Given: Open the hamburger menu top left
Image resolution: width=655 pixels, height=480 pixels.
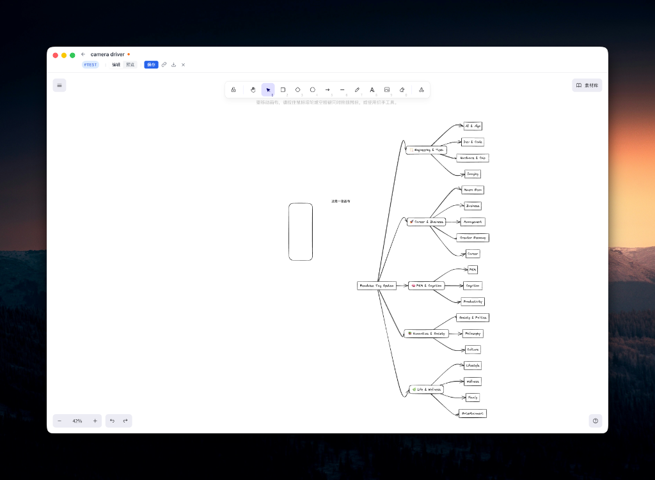Looking at the screenshot, I should click(x=59, y=85).
